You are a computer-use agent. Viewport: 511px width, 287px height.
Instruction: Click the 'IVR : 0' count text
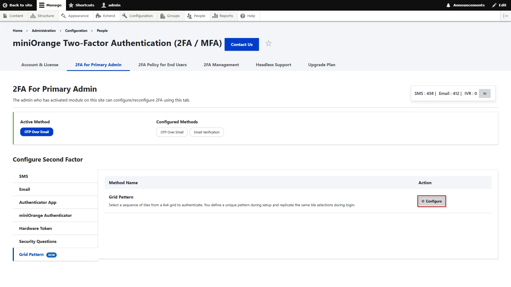tap(471, 94)
